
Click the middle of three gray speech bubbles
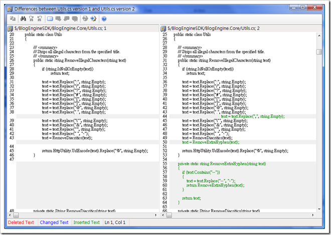click(x=67, y=19)
